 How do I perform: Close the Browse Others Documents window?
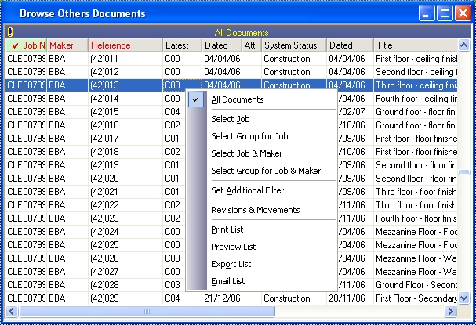point(463,13)
